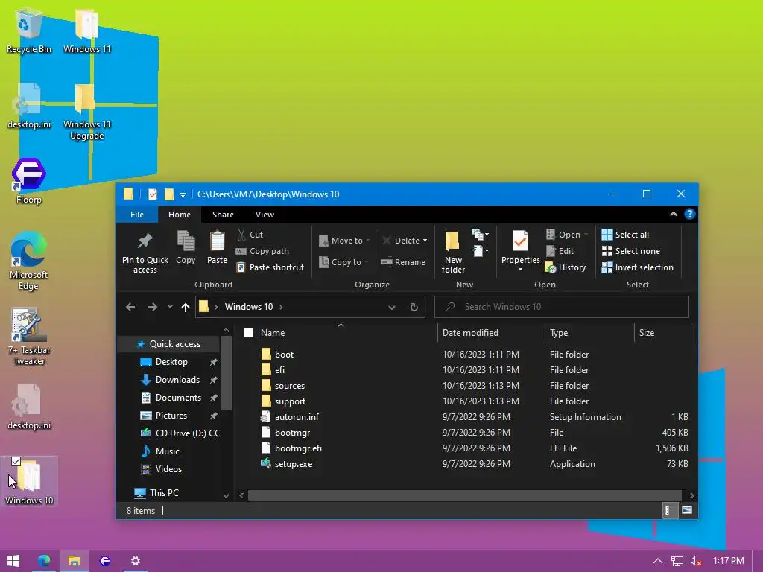Click Select all in ribbon
Screen dimensions: 763x572
[x=625, y=235]
